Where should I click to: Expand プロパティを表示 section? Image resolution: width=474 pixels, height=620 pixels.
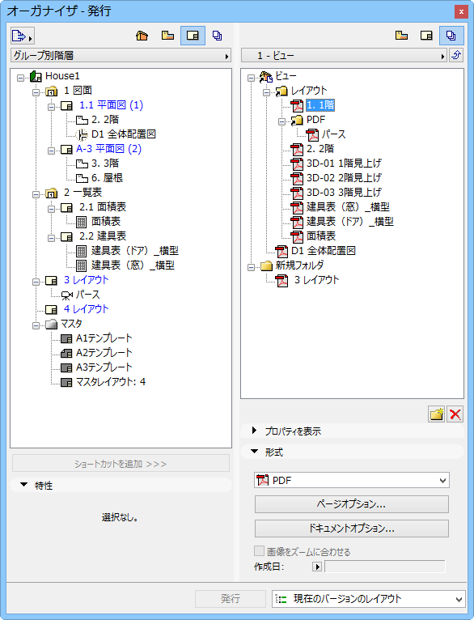255,431
